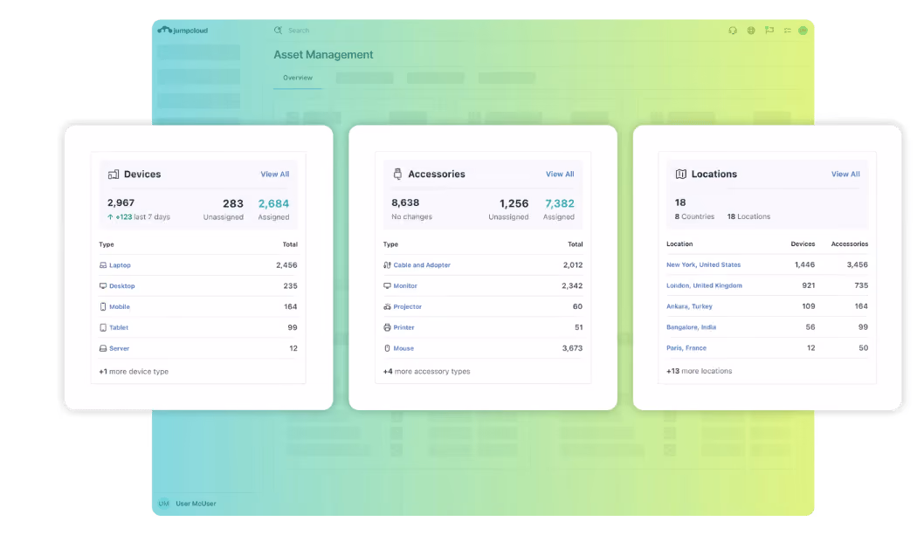This screenshot has width=917, height=535.
Task: Click the '18 Locations' label
Action: click(748, 217)
